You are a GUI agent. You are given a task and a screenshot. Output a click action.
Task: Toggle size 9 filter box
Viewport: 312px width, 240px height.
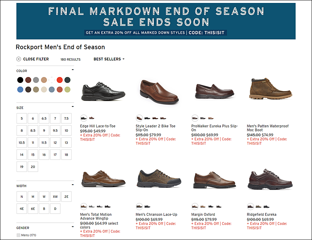[x=44, y=131]
